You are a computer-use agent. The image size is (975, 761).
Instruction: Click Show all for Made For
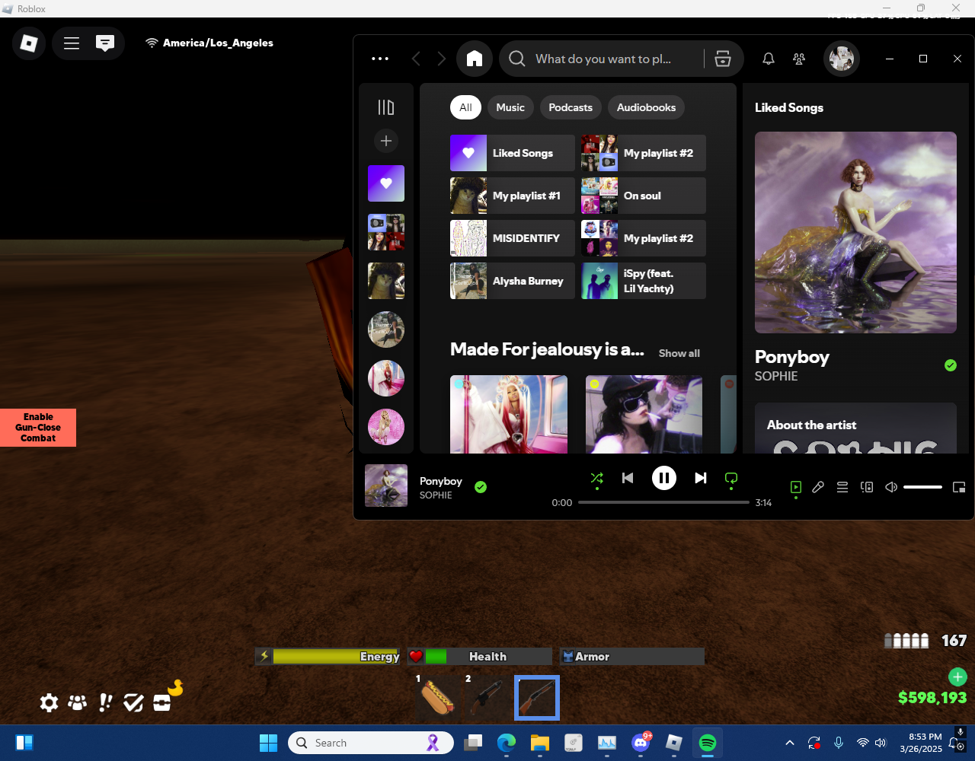[x=679, y=353]
